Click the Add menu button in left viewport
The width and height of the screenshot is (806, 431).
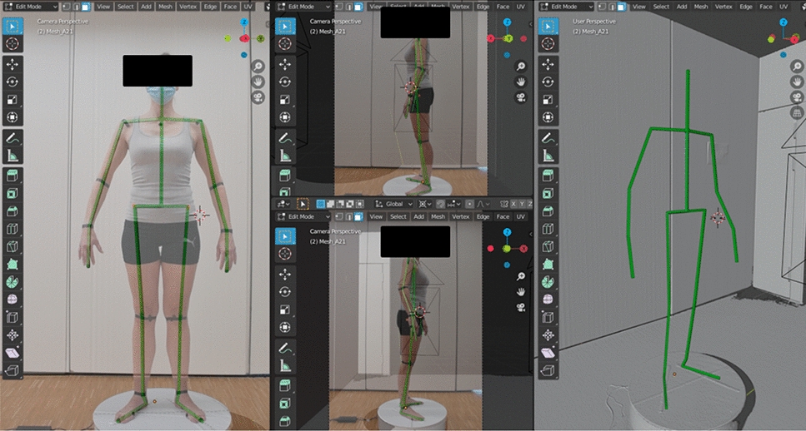145,6
